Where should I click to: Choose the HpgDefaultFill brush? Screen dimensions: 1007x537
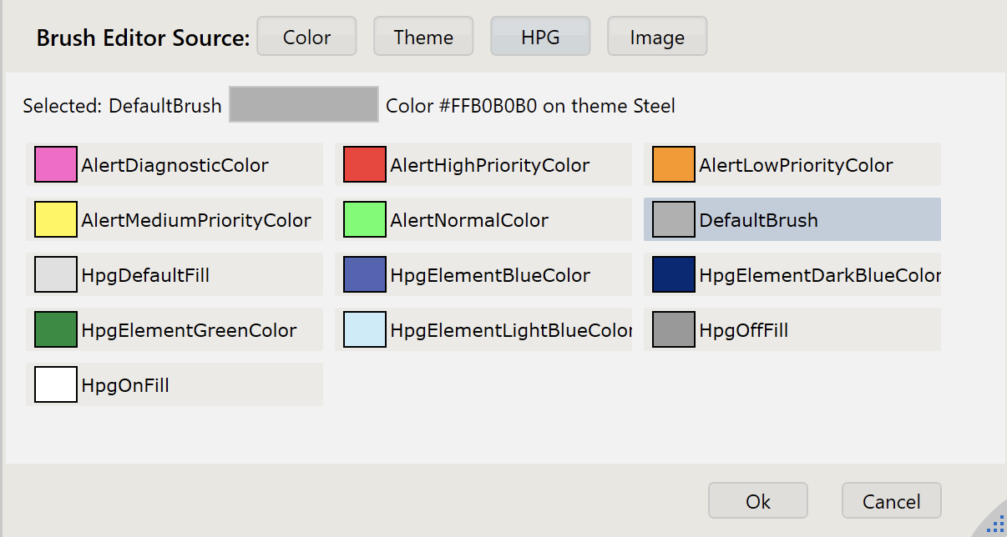tap(56, 274)
